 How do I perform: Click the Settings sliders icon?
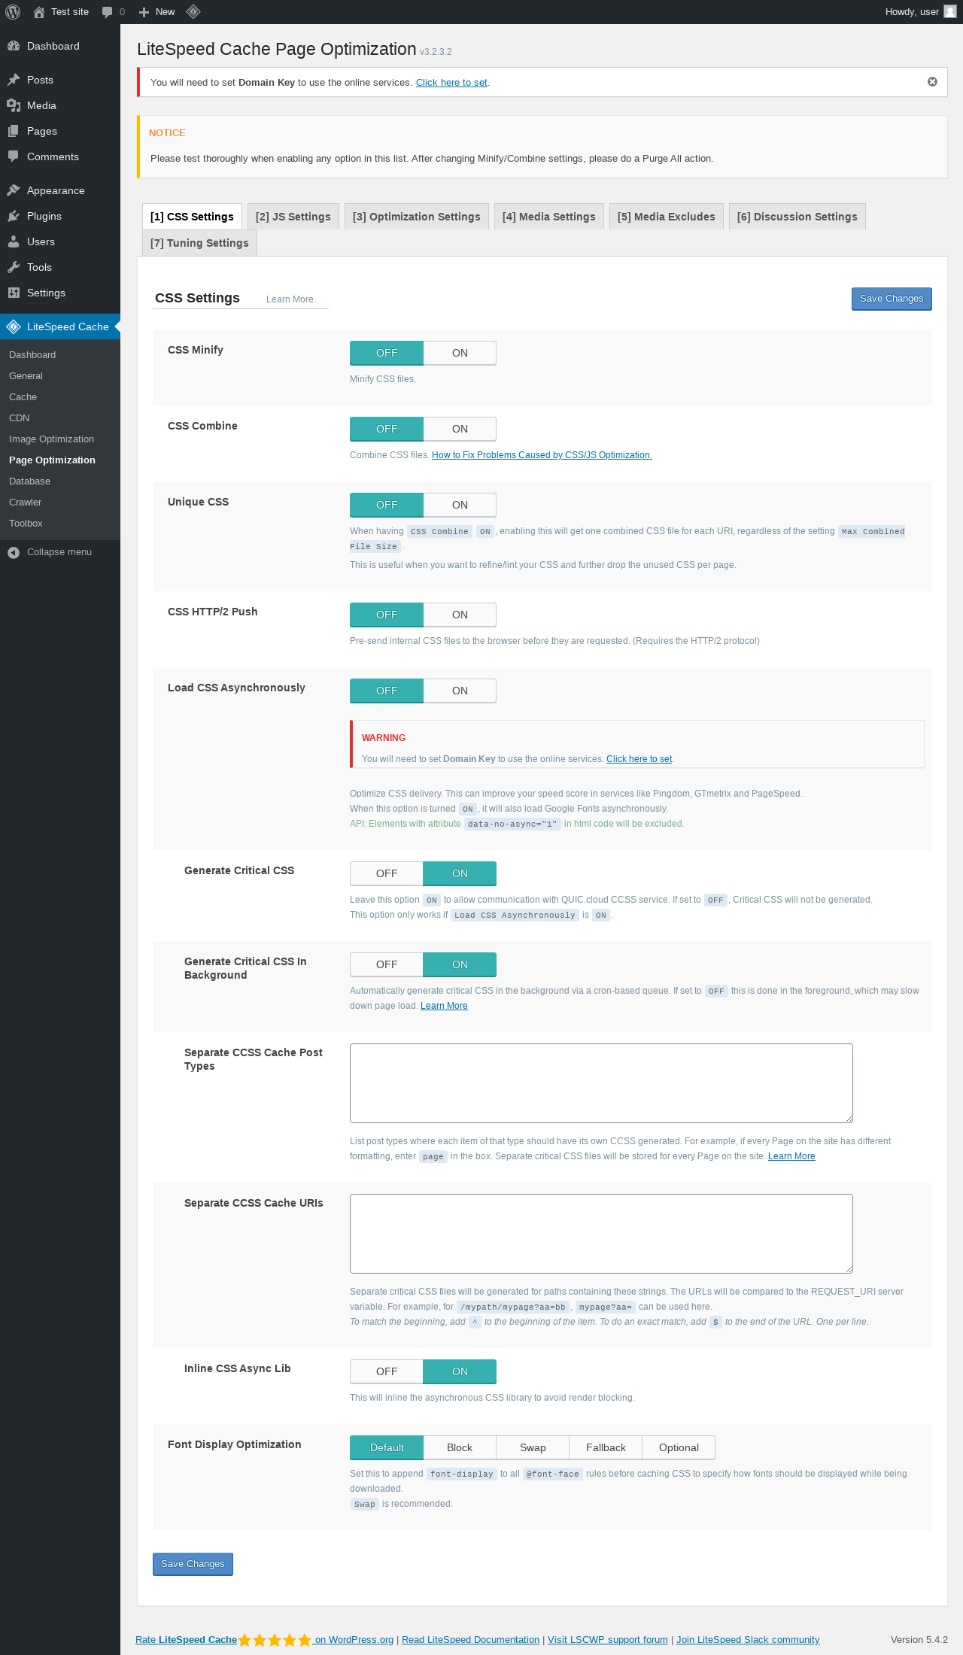(x=14, y=293)
